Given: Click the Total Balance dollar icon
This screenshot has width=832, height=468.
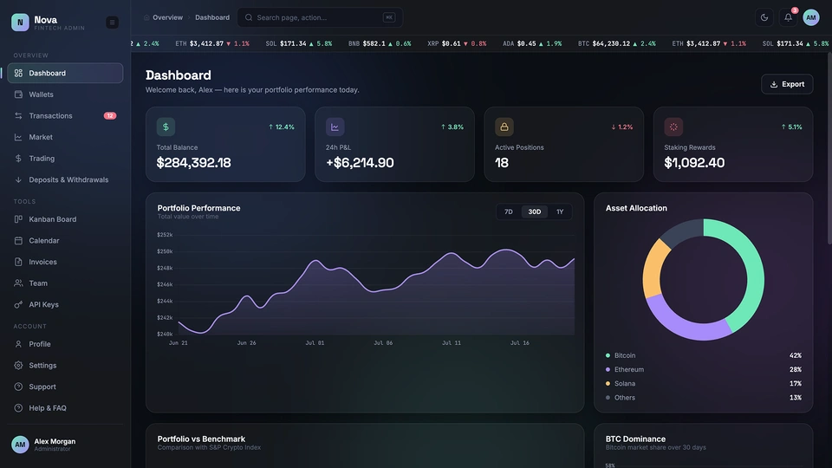Looking at the screenshot, I should point(166,127).
